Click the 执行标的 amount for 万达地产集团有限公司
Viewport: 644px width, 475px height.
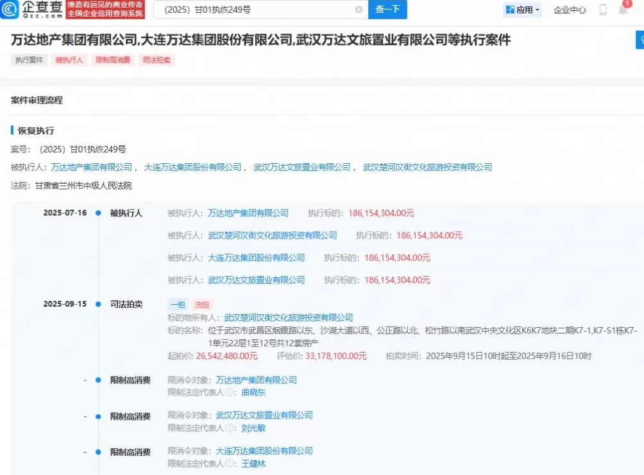381,213
